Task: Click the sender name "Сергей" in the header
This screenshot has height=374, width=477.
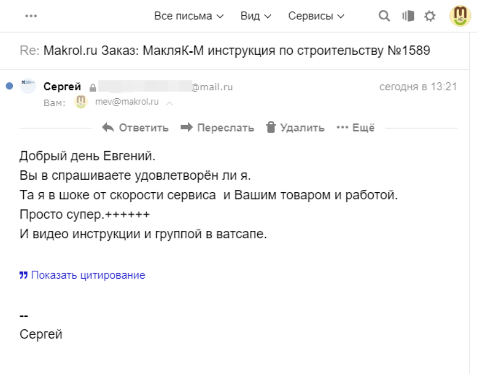Action: 62,87
